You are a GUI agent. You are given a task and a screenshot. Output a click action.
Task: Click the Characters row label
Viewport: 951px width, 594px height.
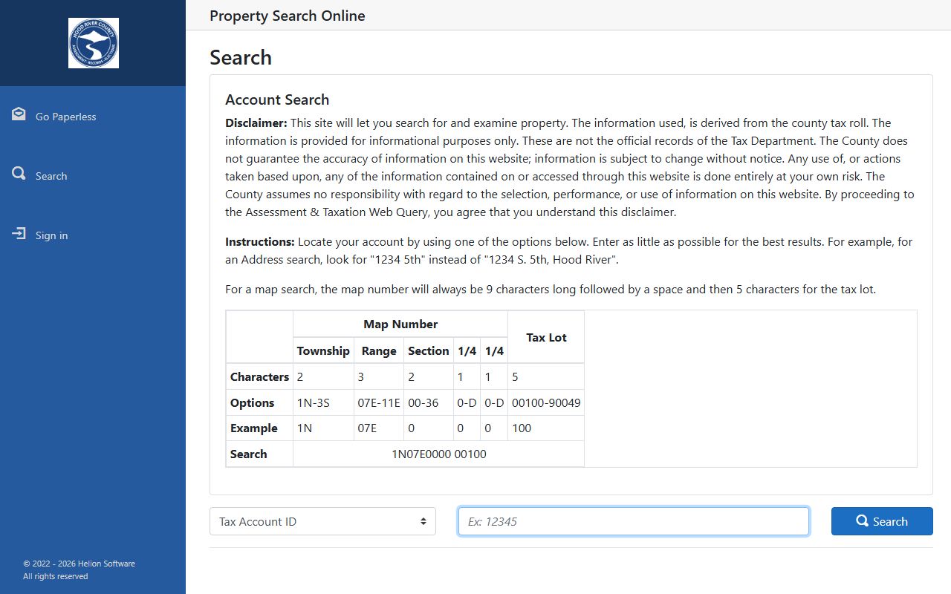coord(259,376)
